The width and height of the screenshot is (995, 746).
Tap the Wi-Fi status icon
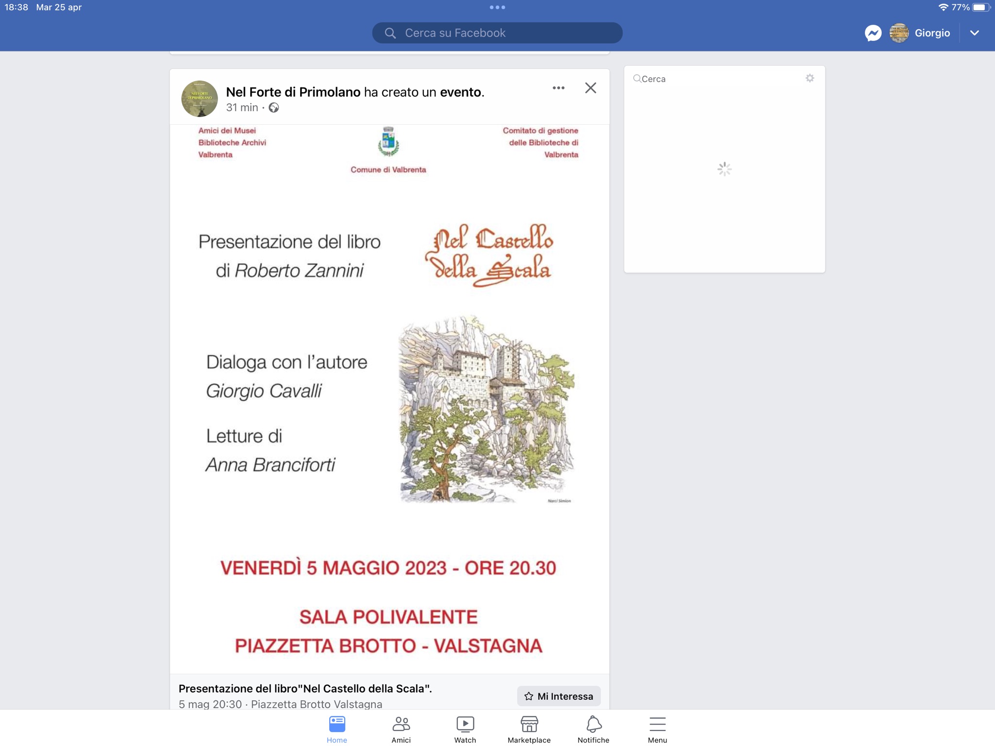click(x=943, y=7)
